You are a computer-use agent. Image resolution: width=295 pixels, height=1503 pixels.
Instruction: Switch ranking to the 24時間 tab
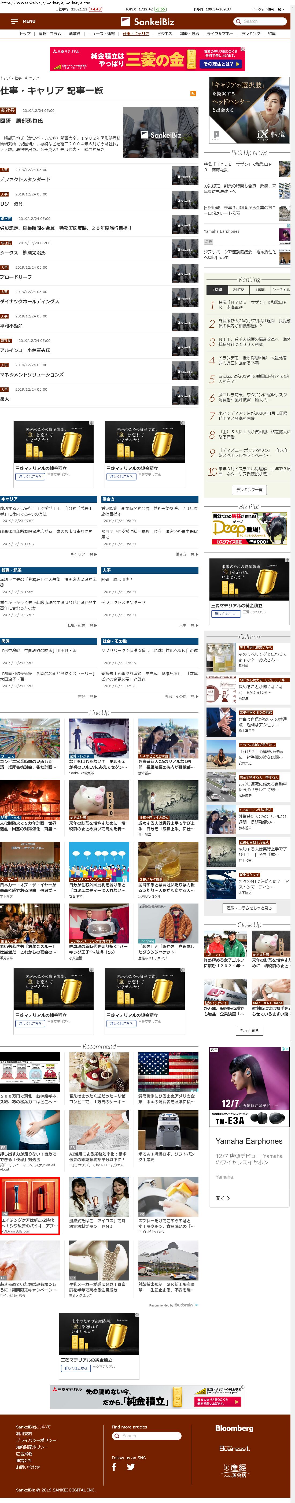click(238, 289)
